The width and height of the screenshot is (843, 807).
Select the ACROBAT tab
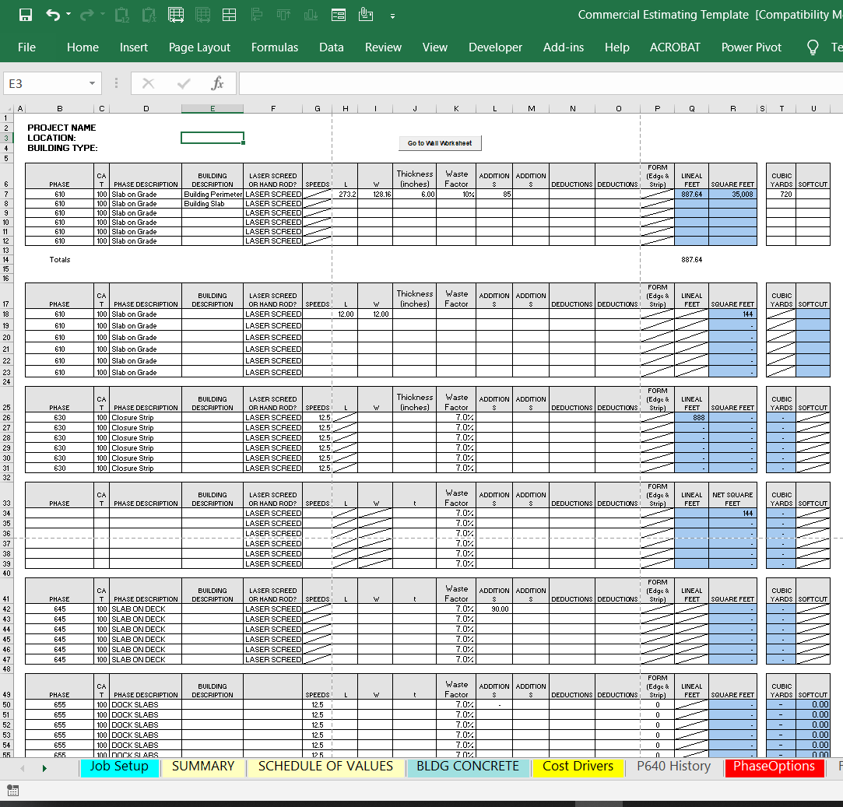[x=676, y=47]
